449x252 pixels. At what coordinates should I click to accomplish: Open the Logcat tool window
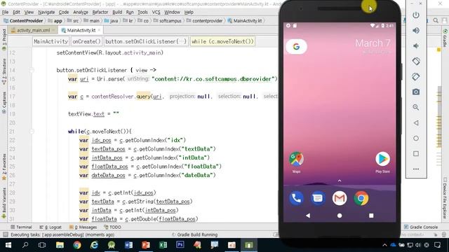click(51, 227)
